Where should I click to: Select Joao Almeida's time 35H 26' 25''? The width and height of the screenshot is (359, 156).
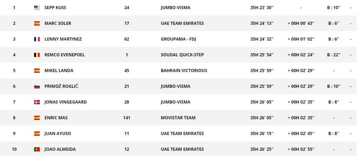[x=262, y=149]
